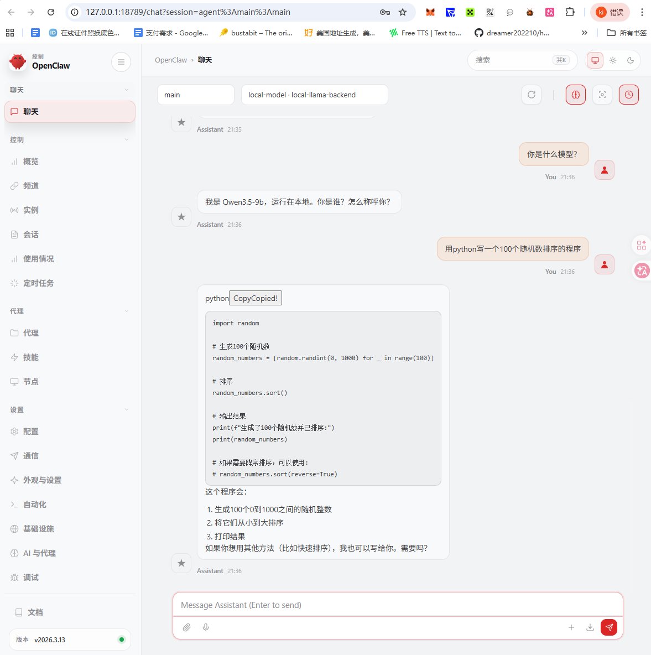
Task: Open the 调试 debug page
Action: 70,578
